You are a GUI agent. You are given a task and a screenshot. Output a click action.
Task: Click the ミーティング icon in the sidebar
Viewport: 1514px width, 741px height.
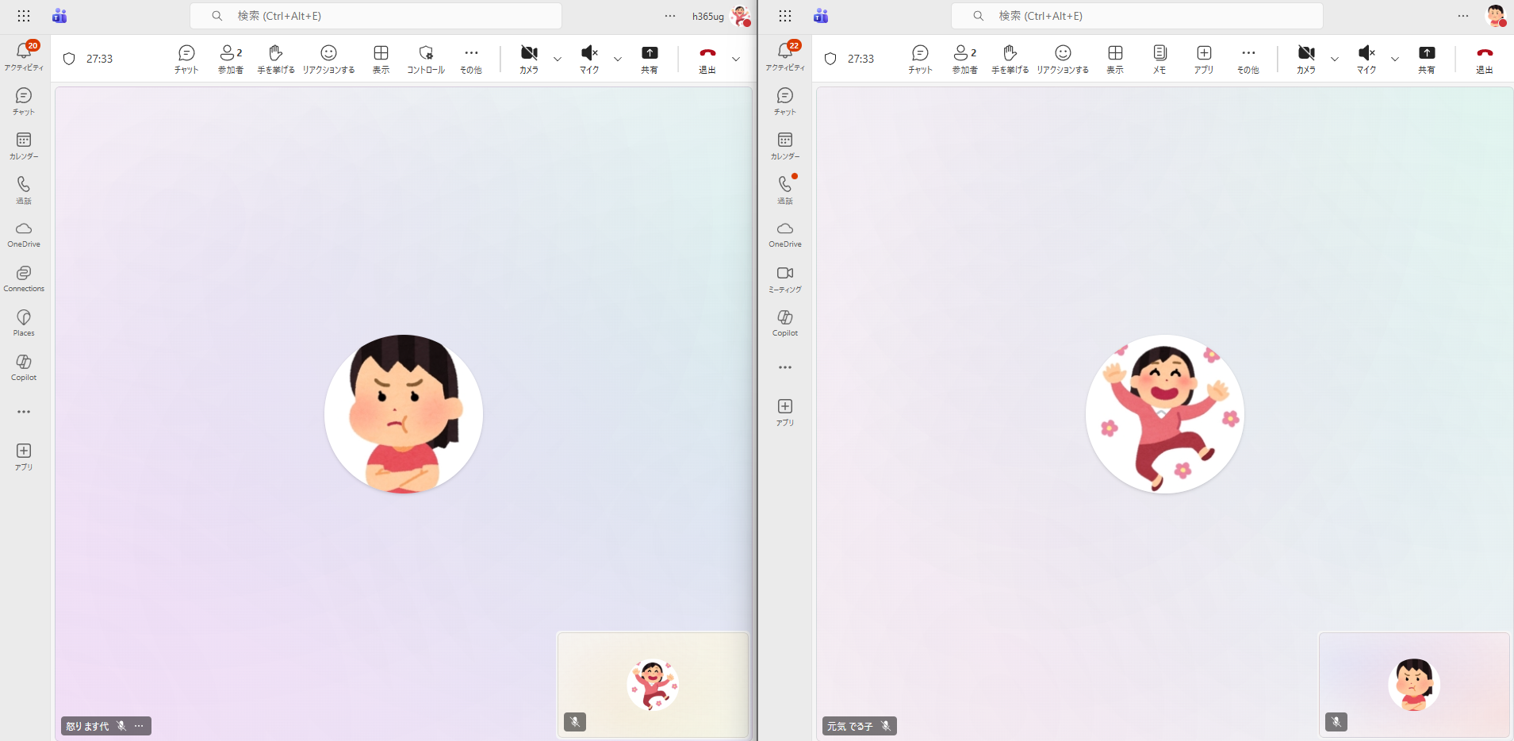pyautogui.click(x=785, y=278)
